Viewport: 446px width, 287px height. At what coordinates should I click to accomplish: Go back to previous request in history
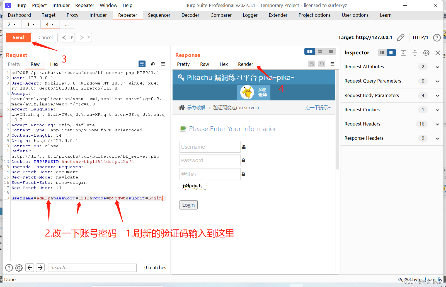(64, 37)
